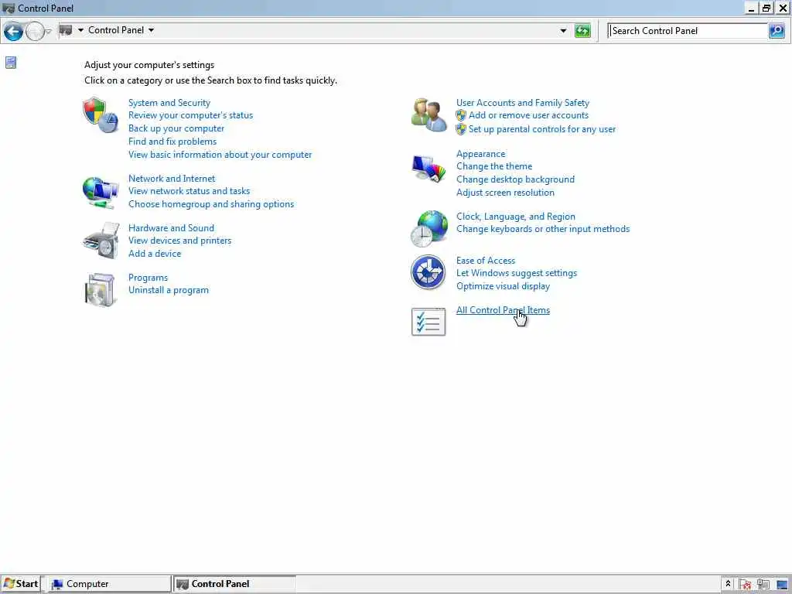Open the Appearance category link

[480, 154]
